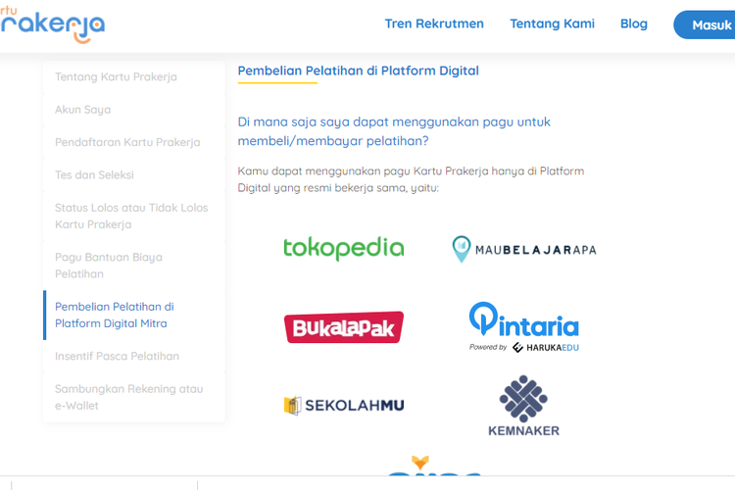Click the Tokopedia logo

pos(344,249)
